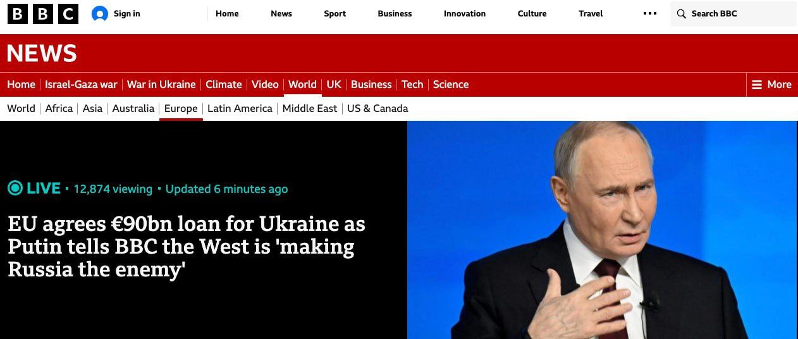Go to the Israel-Gaza war section
The width and height of the screenshot is (798, 339).
81,84
